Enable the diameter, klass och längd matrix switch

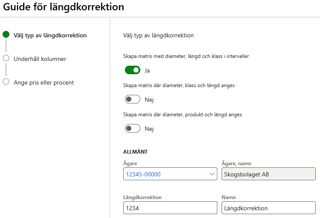(x=133, y=99)
